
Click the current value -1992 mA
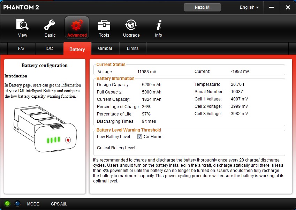pyautogui.click(x=240, y=72)
